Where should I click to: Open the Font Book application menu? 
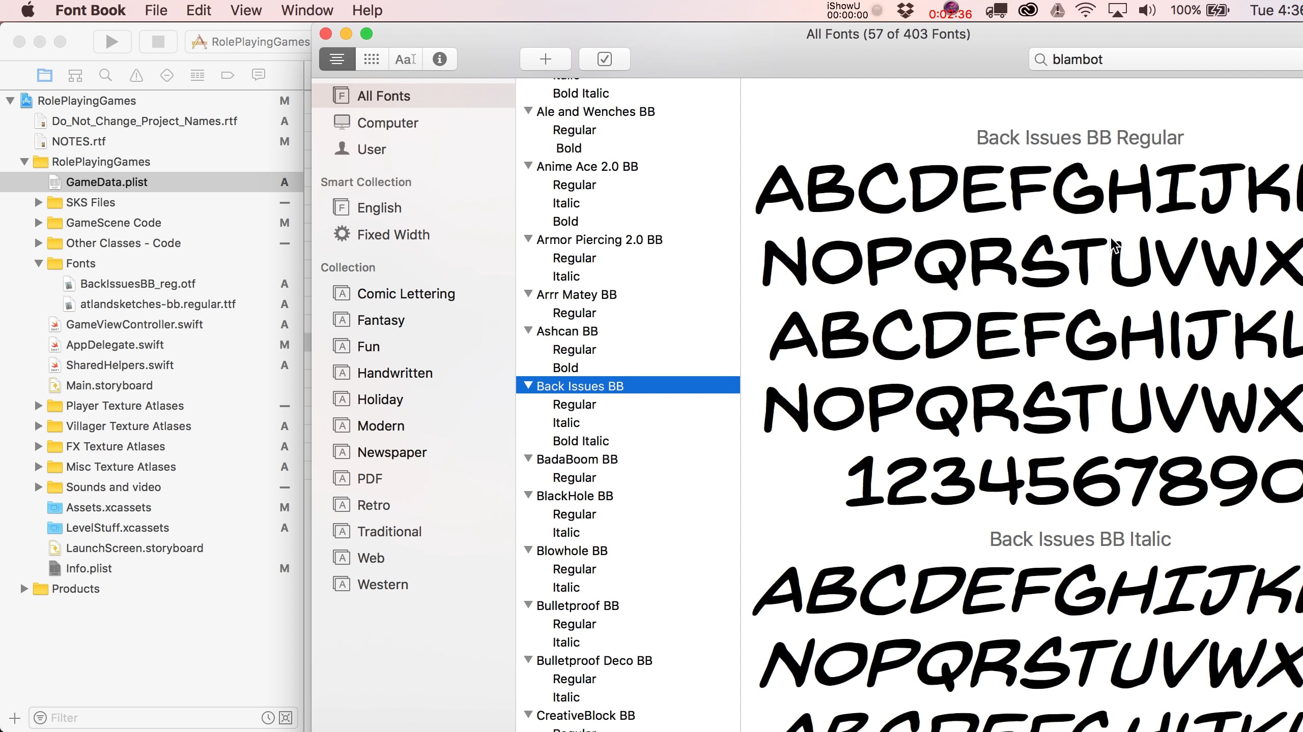90,10
